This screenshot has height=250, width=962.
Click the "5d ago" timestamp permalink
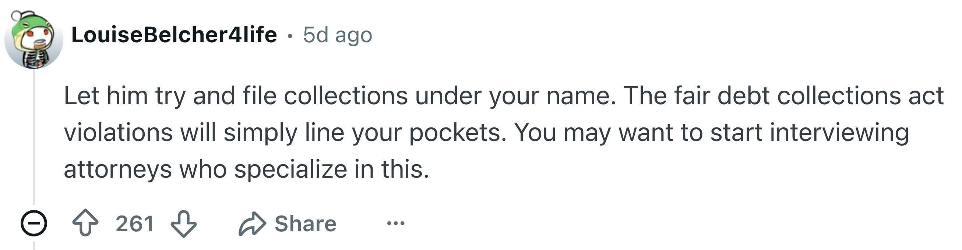tap(338, 35)
